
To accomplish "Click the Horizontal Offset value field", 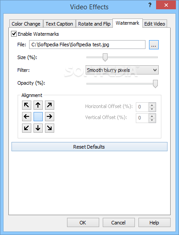I will pyautogui.click(x=142, y=107).
